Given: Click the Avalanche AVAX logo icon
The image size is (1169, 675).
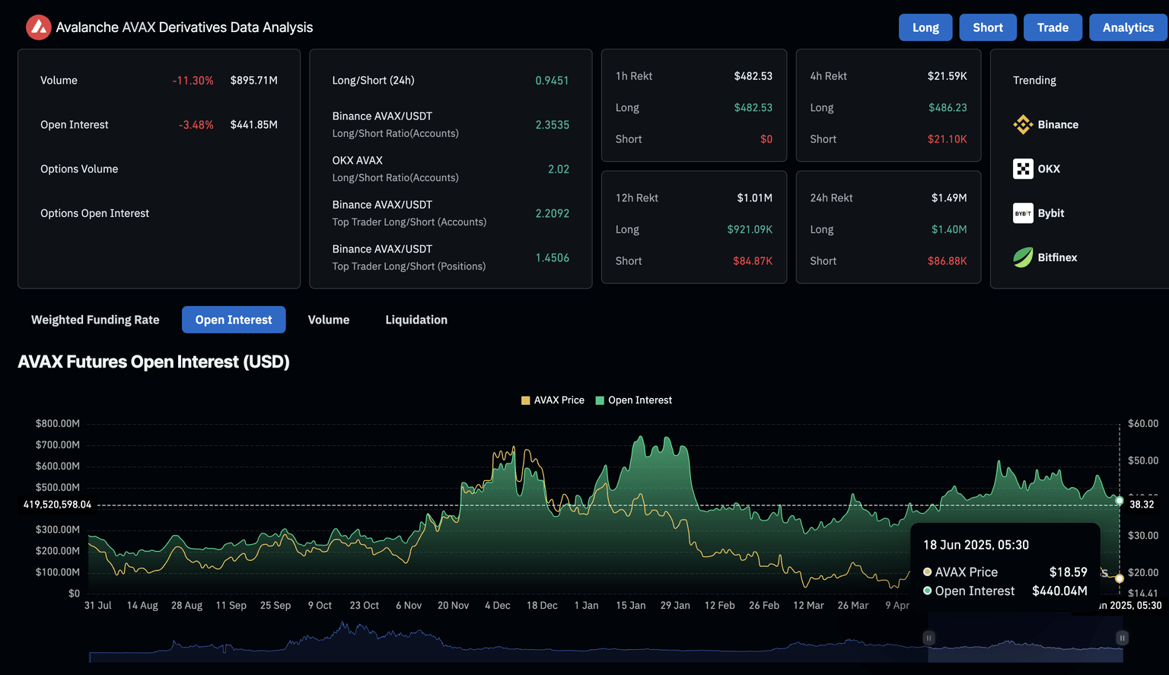Looking at the screenshot, I should pos(38,27).
